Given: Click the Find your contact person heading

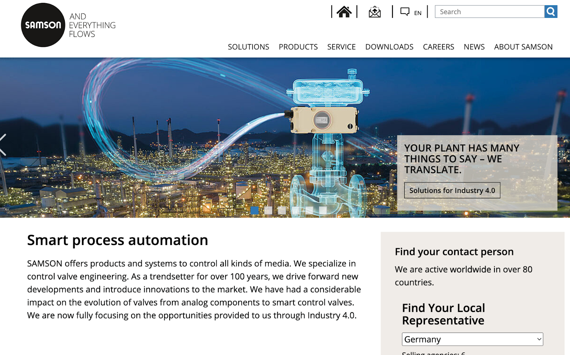Looking at the screenshot, I should (454, 252).
